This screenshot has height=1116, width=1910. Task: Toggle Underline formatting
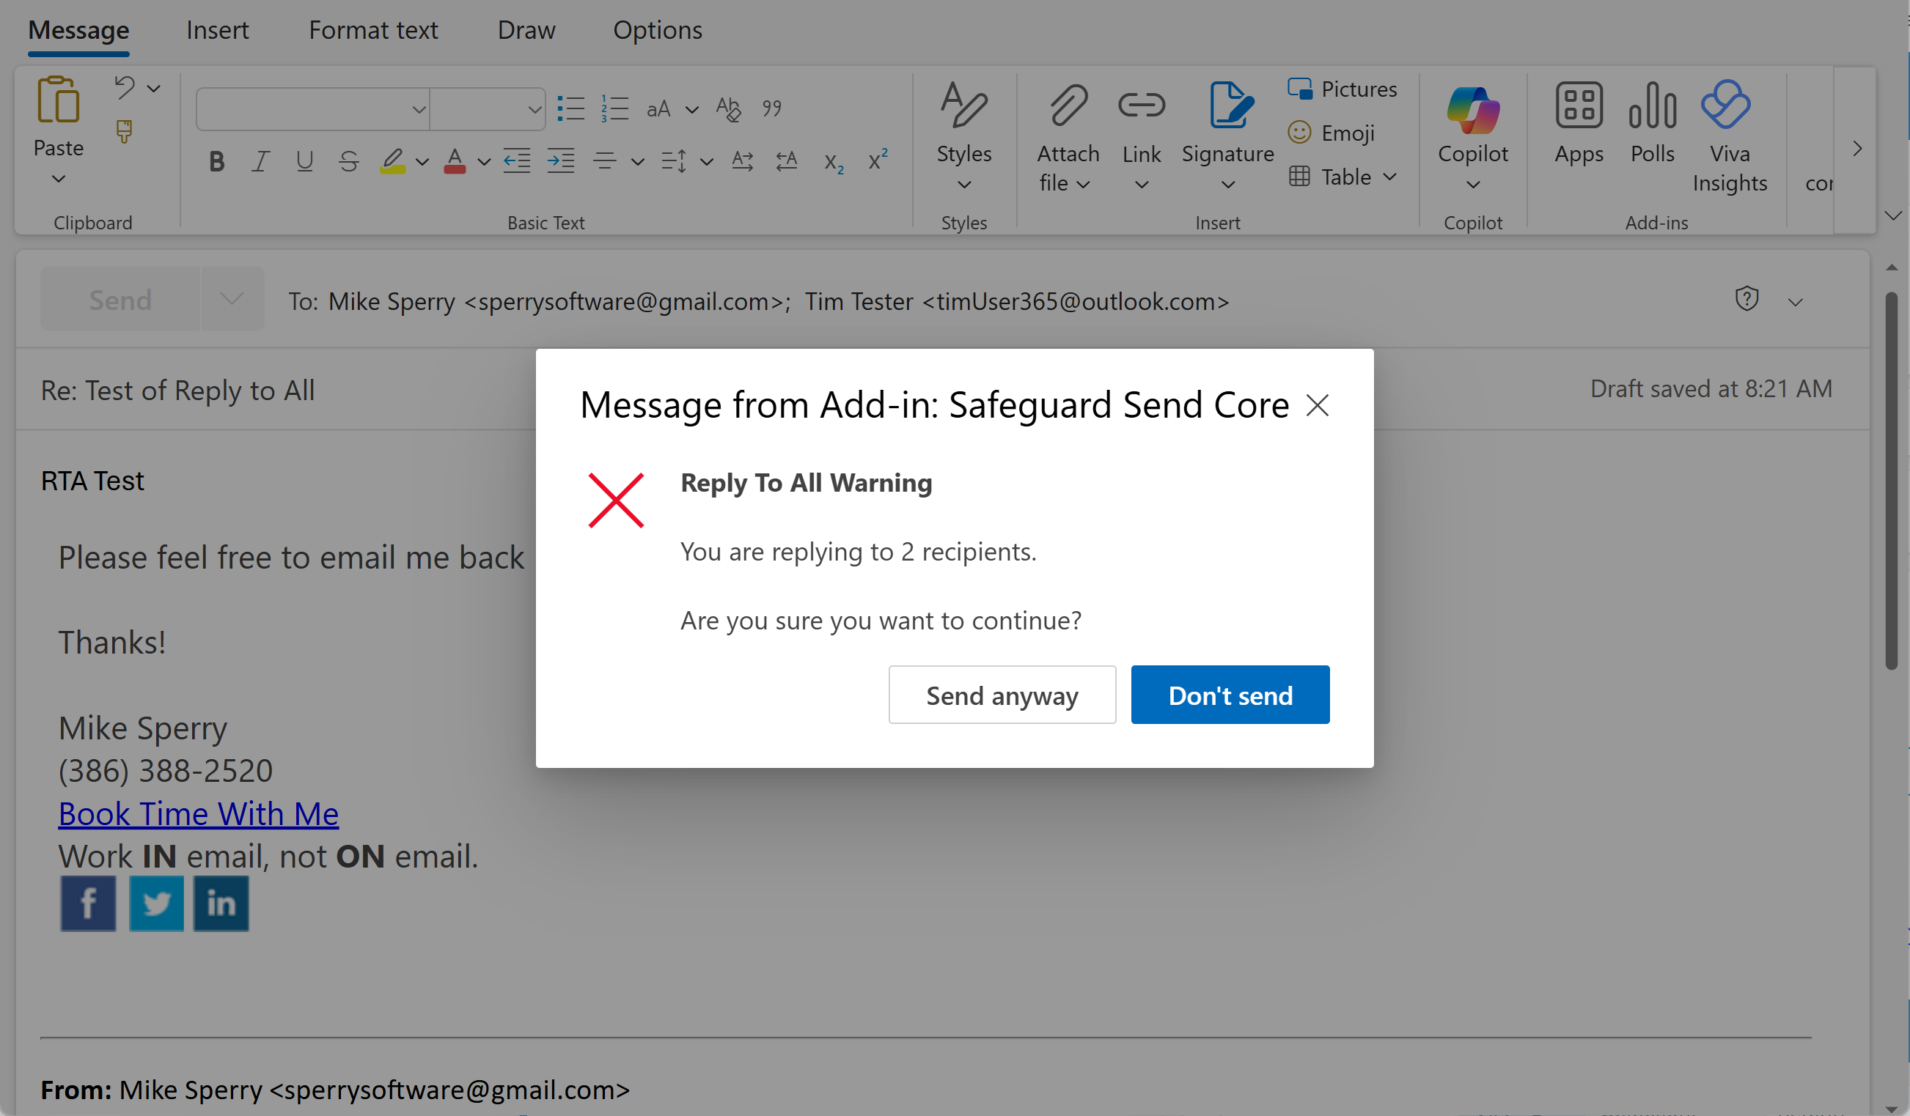(x=305, y=160)
